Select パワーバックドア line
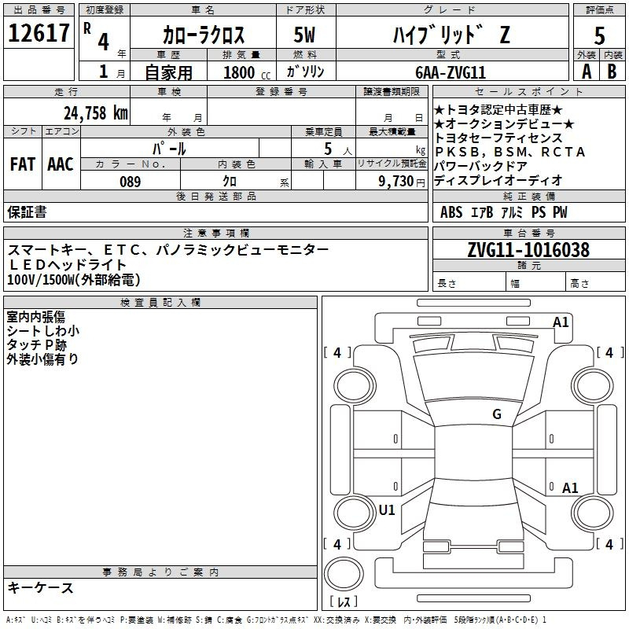 pos(480,166)
